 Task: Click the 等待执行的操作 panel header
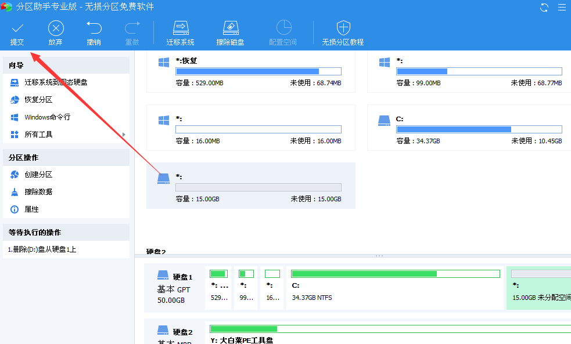66,233
